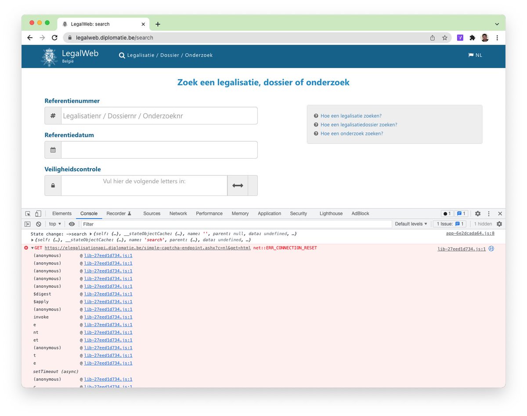The height and width of the screenshot is (416, 527).
Task: Open the Chrome profile avatar
Action: tap(485, 38)
